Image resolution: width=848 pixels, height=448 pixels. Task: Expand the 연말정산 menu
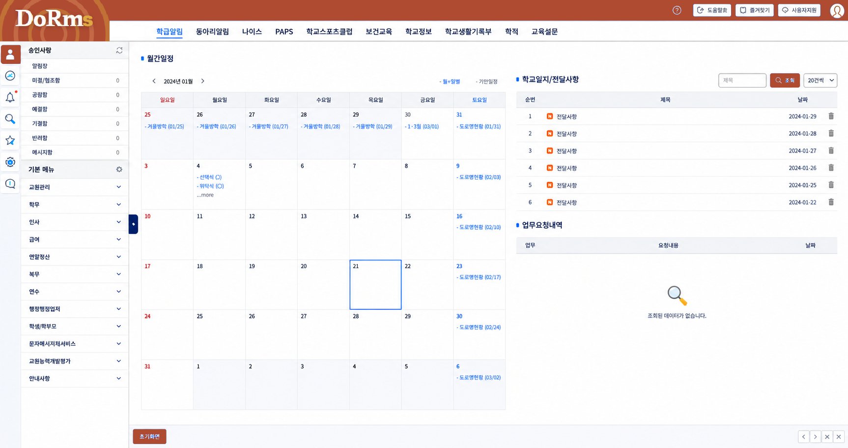click(75, 257)
